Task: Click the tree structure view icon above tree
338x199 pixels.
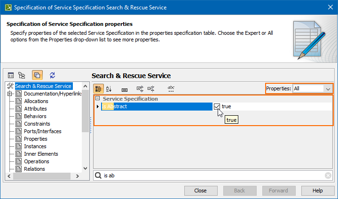Action: click(22, 75)
